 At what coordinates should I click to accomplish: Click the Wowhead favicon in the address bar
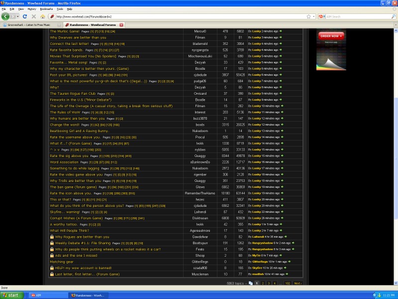click(52, 16)
